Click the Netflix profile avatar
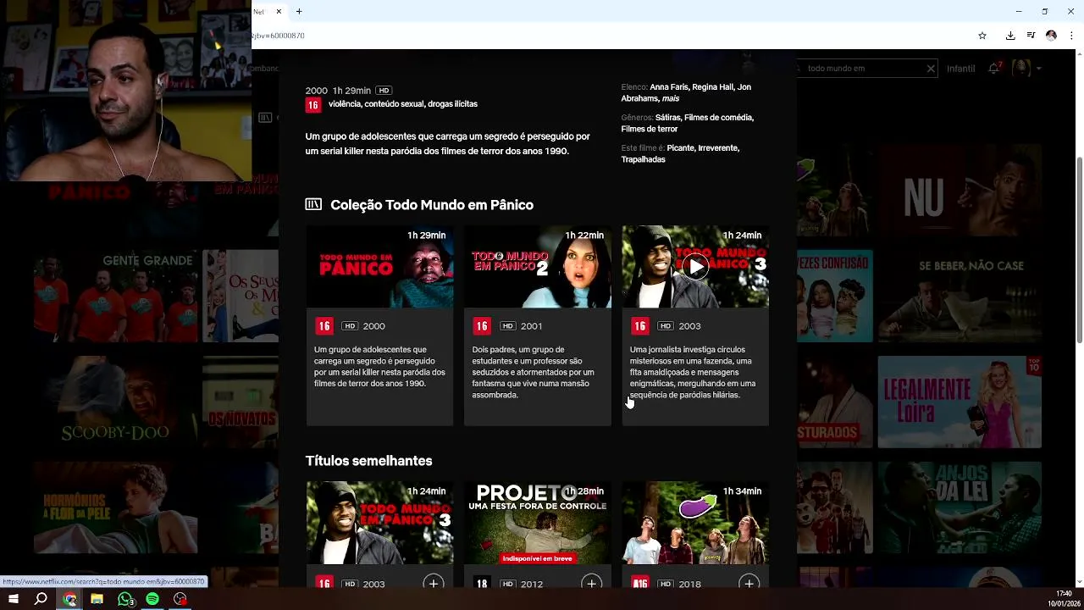 coord(1020,69)
